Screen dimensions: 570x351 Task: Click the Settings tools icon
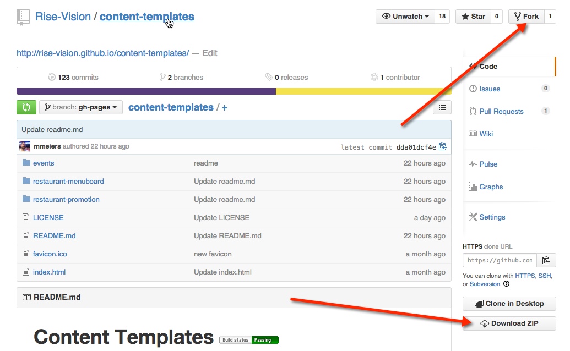pos(473,217)
